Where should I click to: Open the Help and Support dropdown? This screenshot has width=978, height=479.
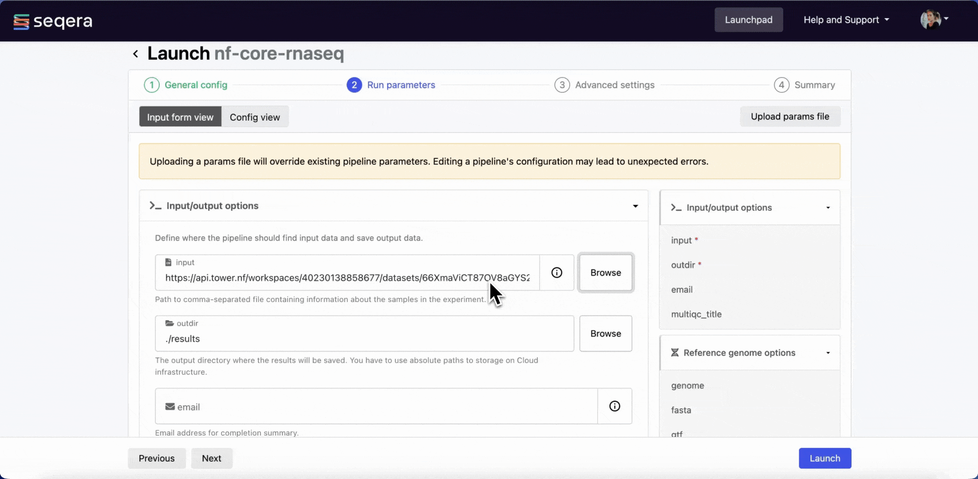(x=845, y=20)
